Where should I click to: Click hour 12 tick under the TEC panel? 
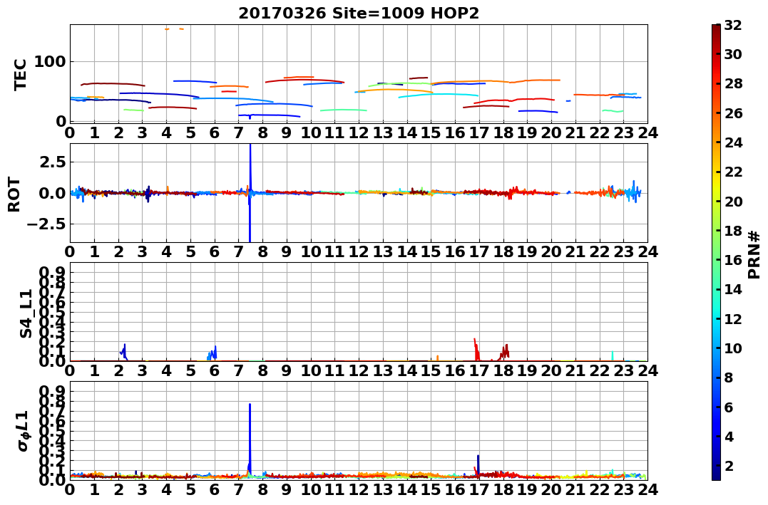(359, 132)
